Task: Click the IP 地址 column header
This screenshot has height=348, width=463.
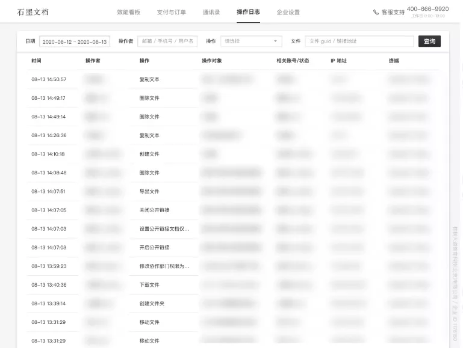Action: coord(338,61)
